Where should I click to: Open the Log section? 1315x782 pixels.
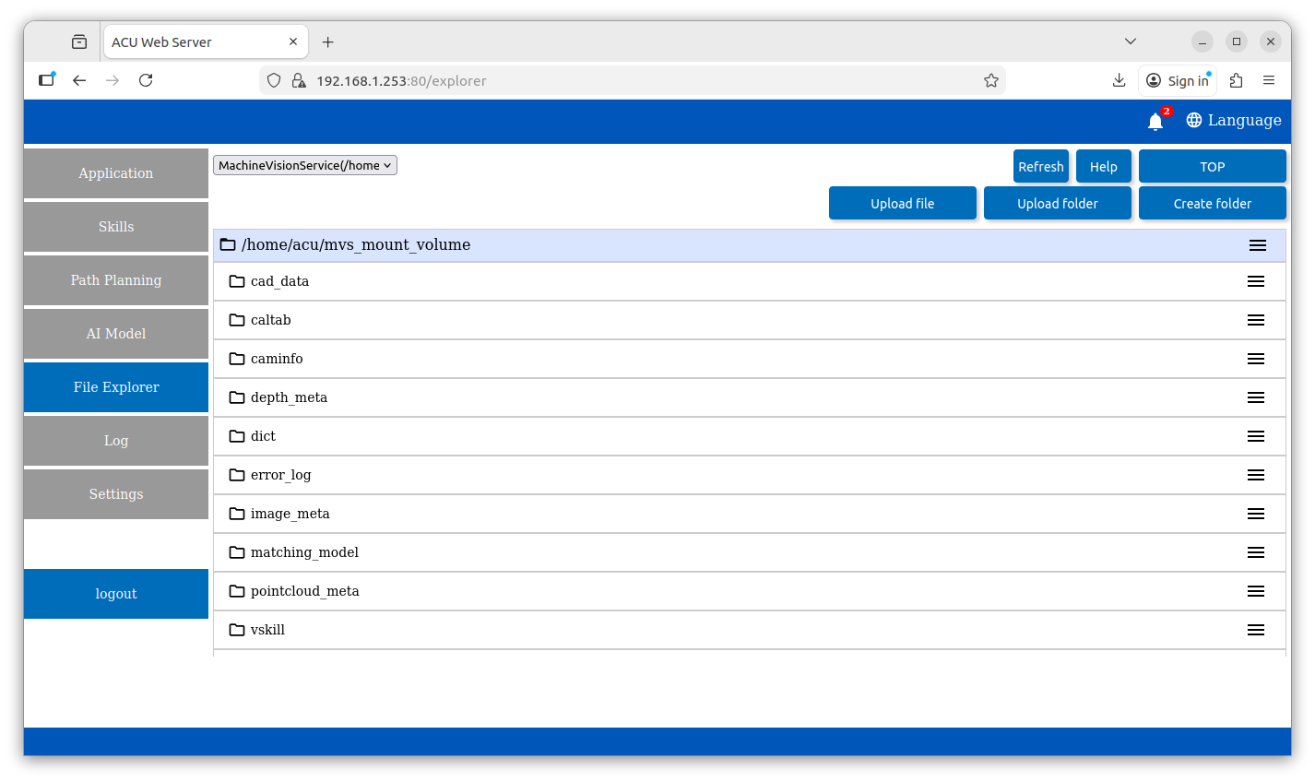point(116,441)
